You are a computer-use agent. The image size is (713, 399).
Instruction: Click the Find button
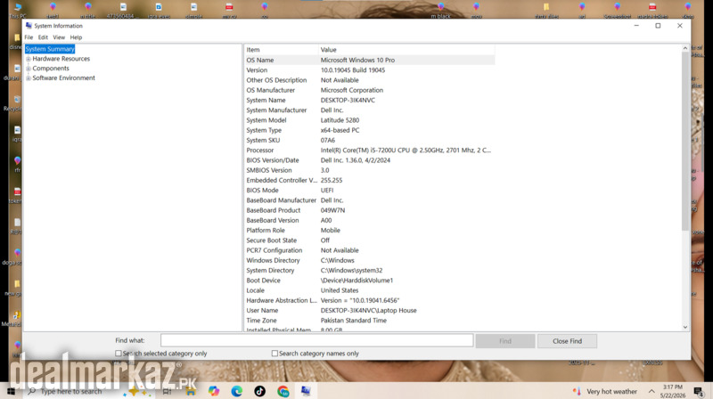point(505,341)
